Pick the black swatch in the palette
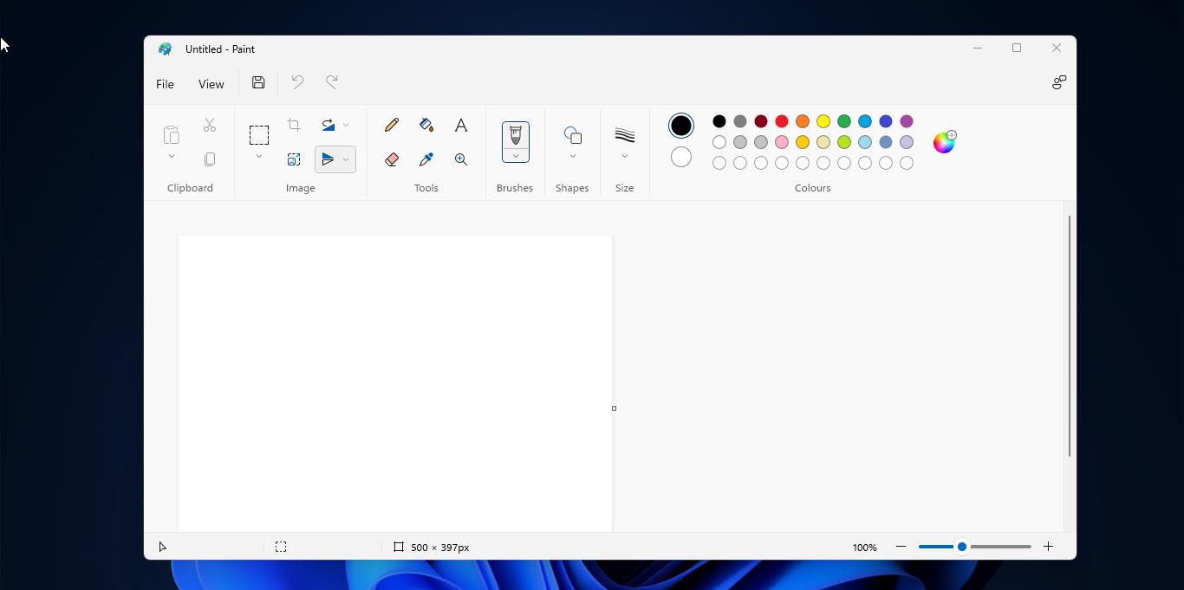The height and width of the screenshot is (590, 1184). [x=719, y=121]
